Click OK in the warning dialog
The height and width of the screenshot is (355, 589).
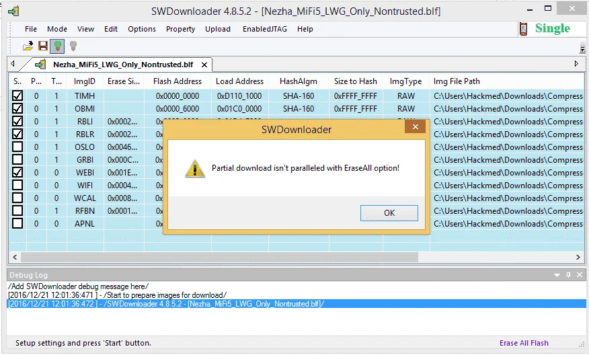coord(389,213)
